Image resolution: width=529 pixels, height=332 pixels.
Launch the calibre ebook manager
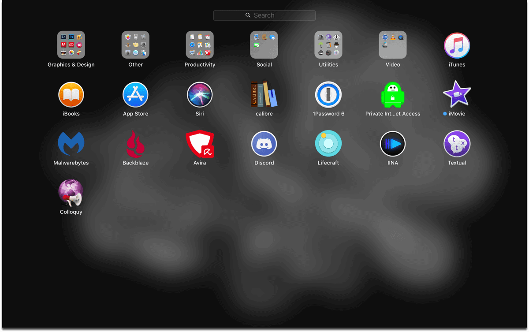pos(264,94)
